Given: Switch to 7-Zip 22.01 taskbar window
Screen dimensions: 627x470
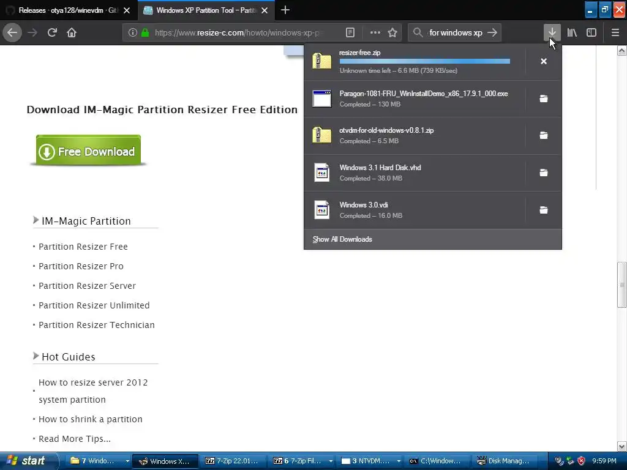Looking at the screenshot, I should point(232,461).
